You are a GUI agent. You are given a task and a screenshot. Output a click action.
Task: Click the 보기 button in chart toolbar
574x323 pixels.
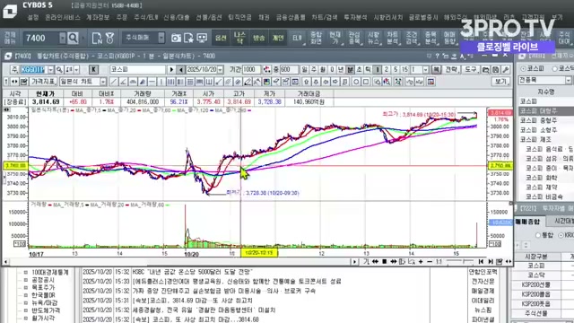pyautogui.click(x=500, y=82)
